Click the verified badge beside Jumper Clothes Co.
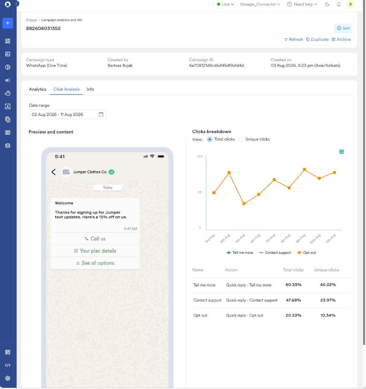 (111, 172)
